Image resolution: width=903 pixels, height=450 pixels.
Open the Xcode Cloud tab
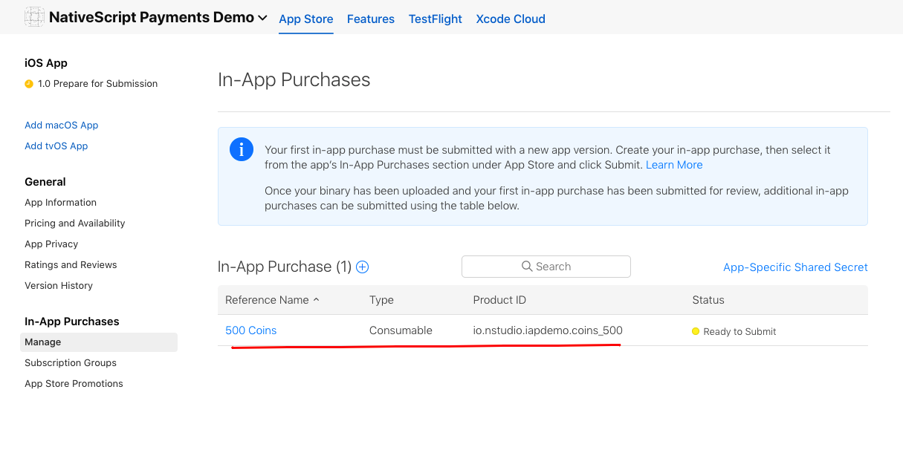click(x=511, y=19)
